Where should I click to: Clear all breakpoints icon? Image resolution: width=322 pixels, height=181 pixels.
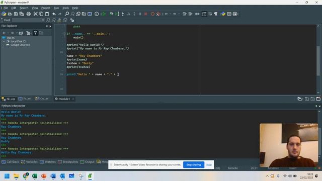click(x=158, y=14)
